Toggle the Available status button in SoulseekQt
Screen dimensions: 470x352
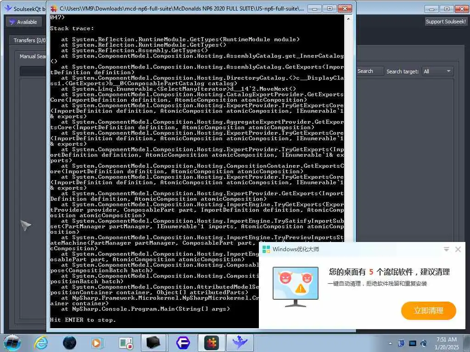click(24, 22)
